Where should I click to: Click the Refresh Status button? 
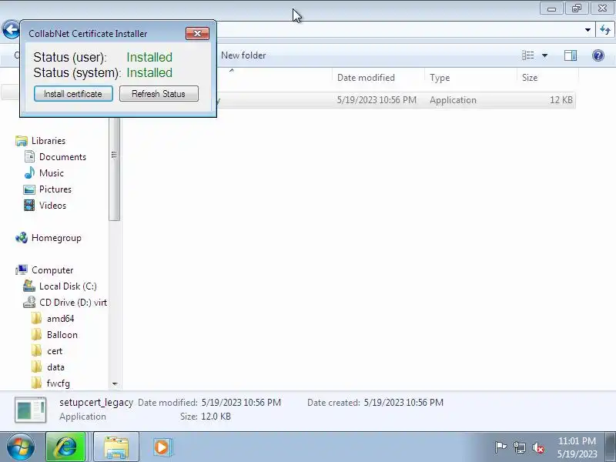click(x=159, y=94)
